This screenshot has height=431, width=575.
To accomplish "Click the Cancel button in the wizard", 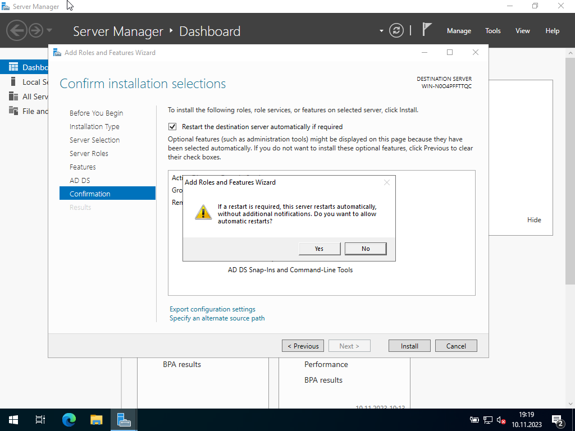I will [456, 346].
